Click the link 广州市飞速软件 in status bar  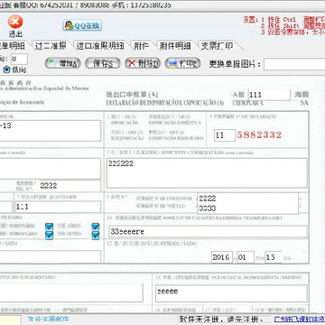point(300,320)
